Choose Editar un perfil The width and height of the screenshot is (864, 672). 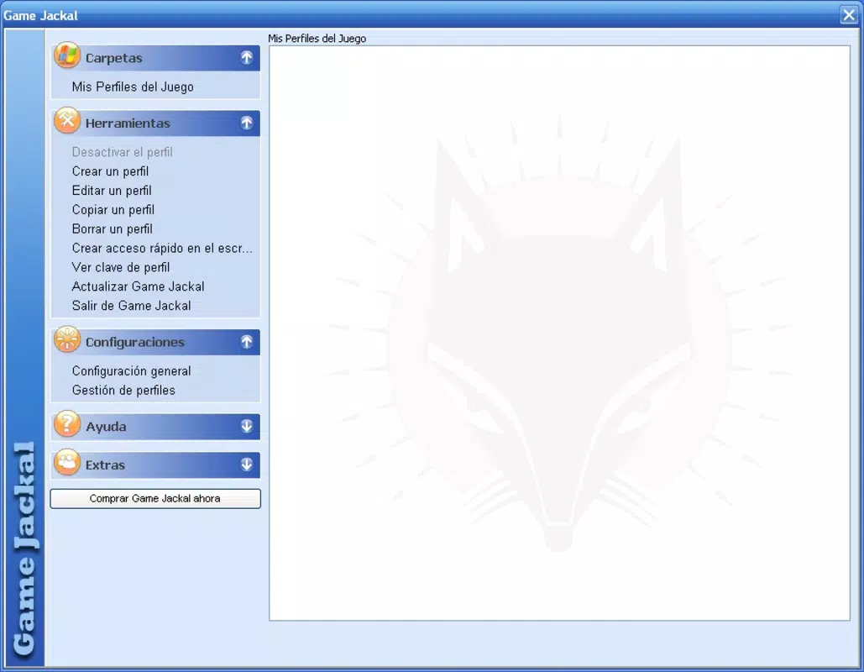tap(112, 191)
